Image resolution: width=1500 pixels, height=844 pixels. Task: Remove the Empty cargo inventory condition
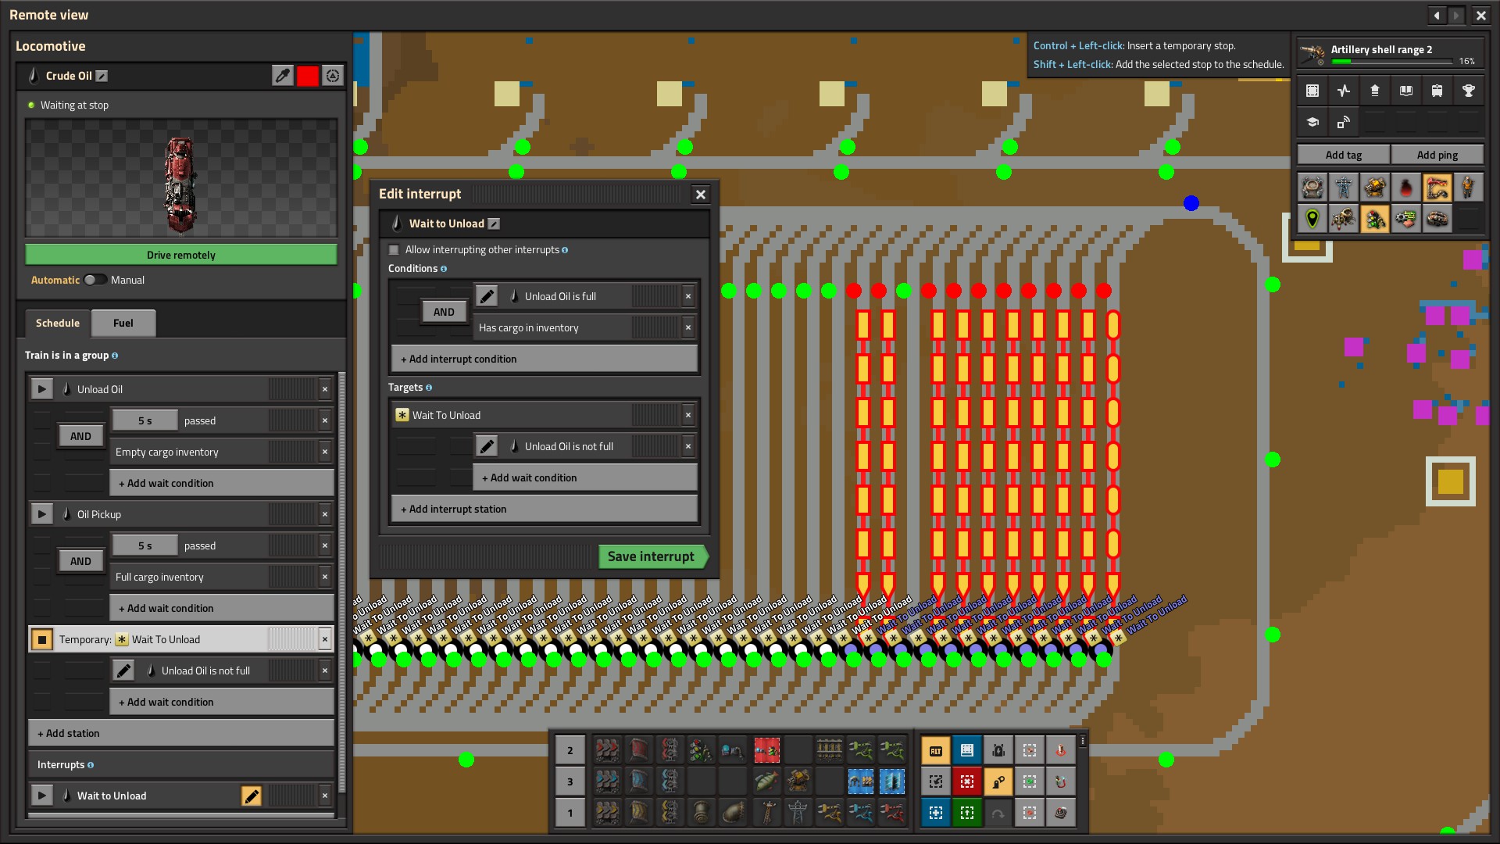[x=325, y=452]
